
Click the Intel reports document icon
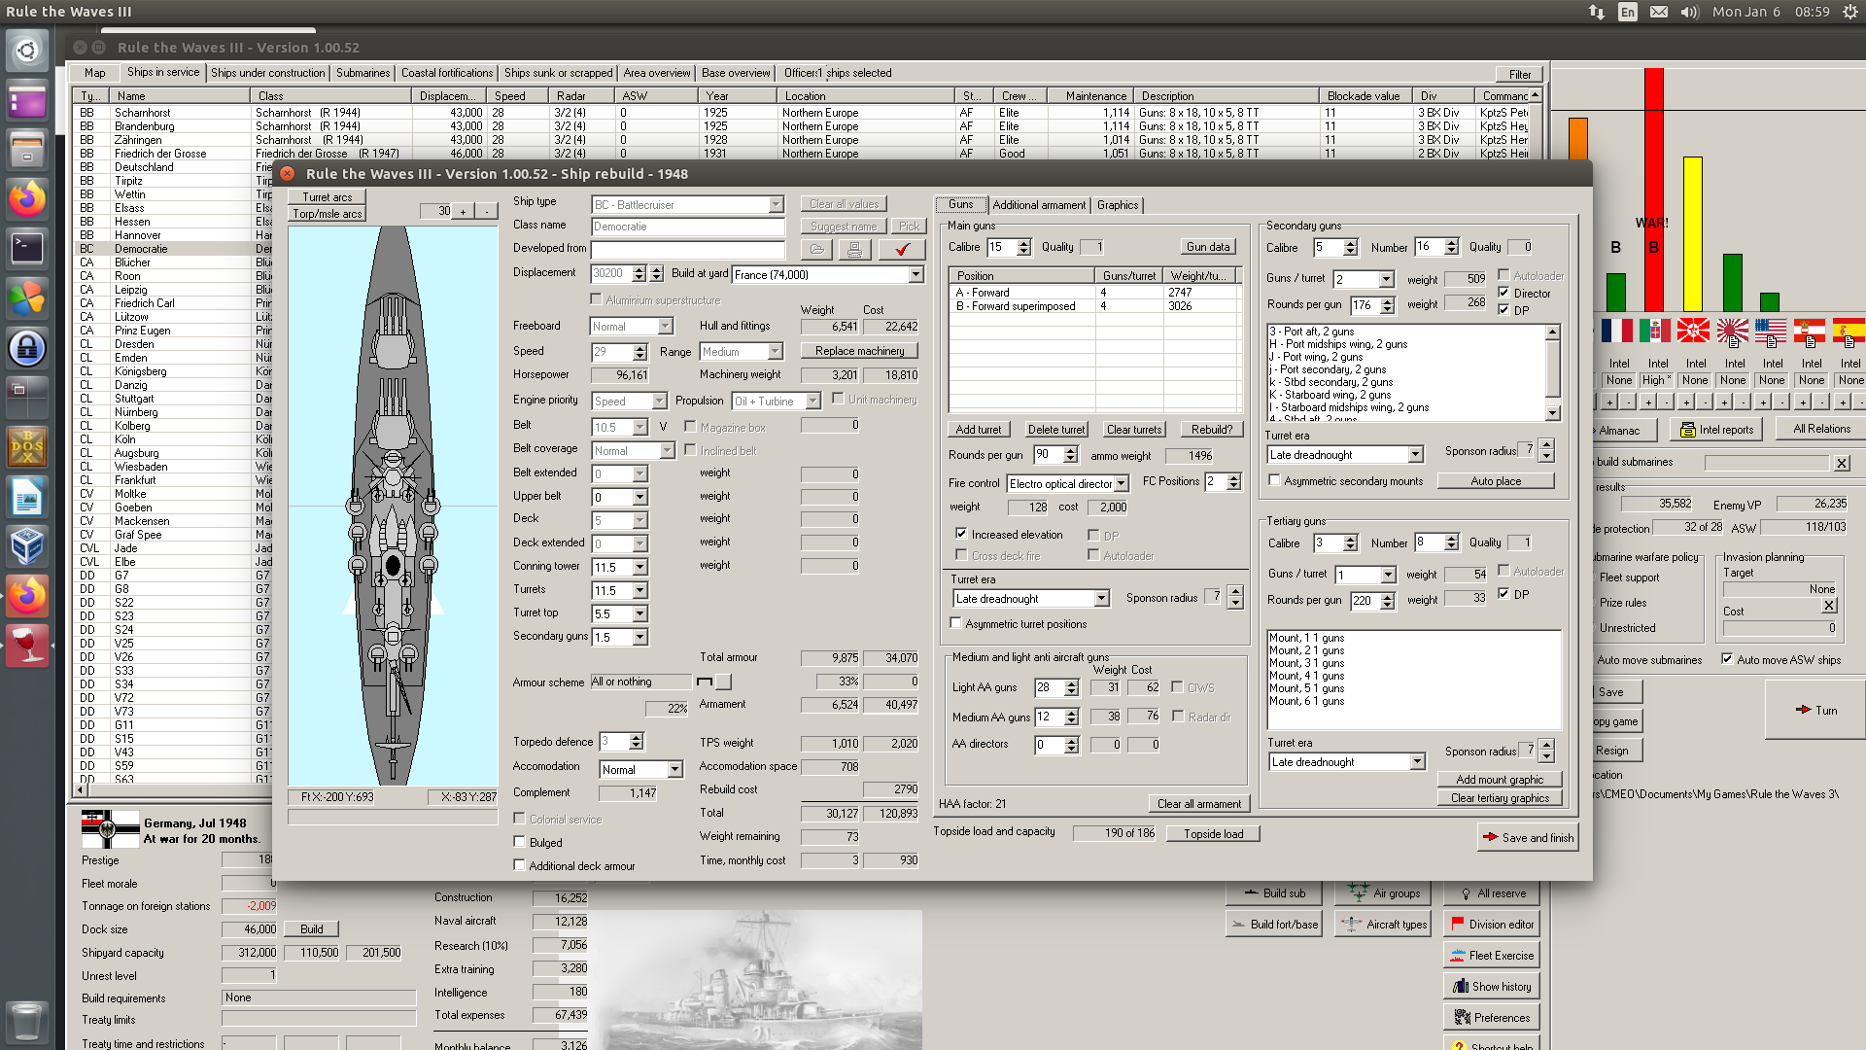pos(1688,430)
